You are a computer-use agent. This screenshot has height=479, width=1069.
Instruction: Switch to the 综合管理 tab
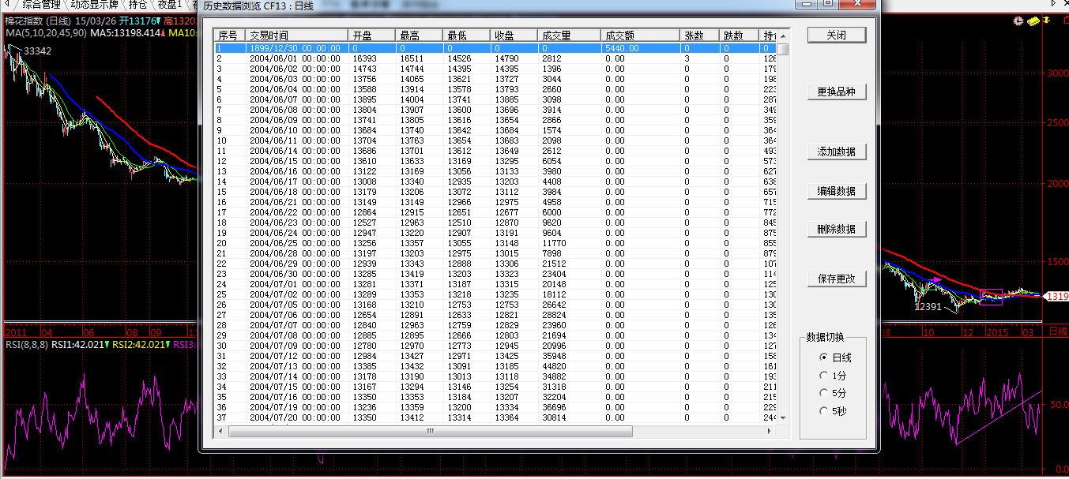[40, 5]
